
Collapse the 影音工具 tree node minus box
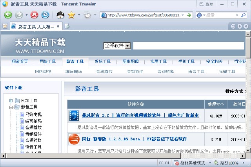11,107
